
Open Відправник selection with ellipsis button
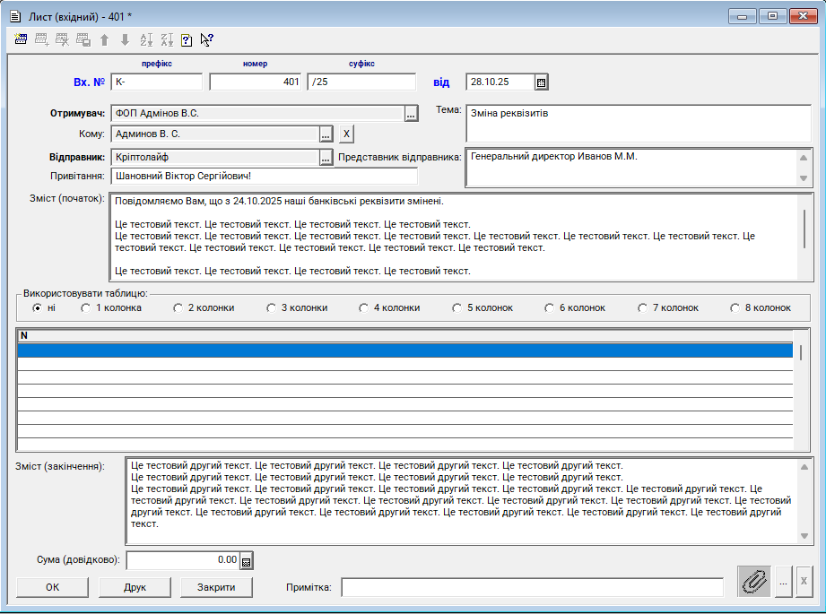[326, 158]
